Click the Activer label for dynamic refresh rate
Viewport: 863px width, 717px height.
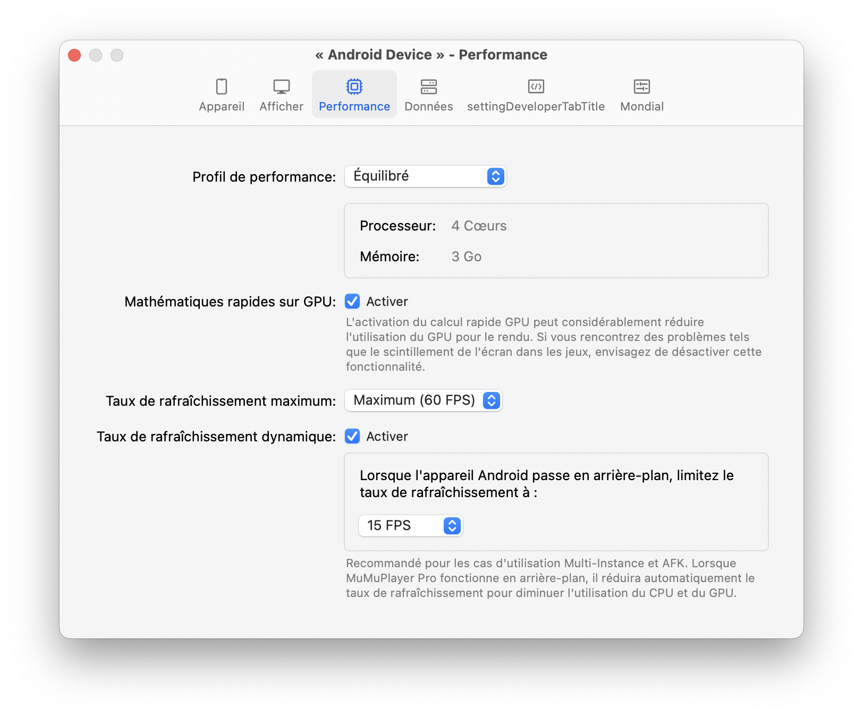click(x=387, y=437)
